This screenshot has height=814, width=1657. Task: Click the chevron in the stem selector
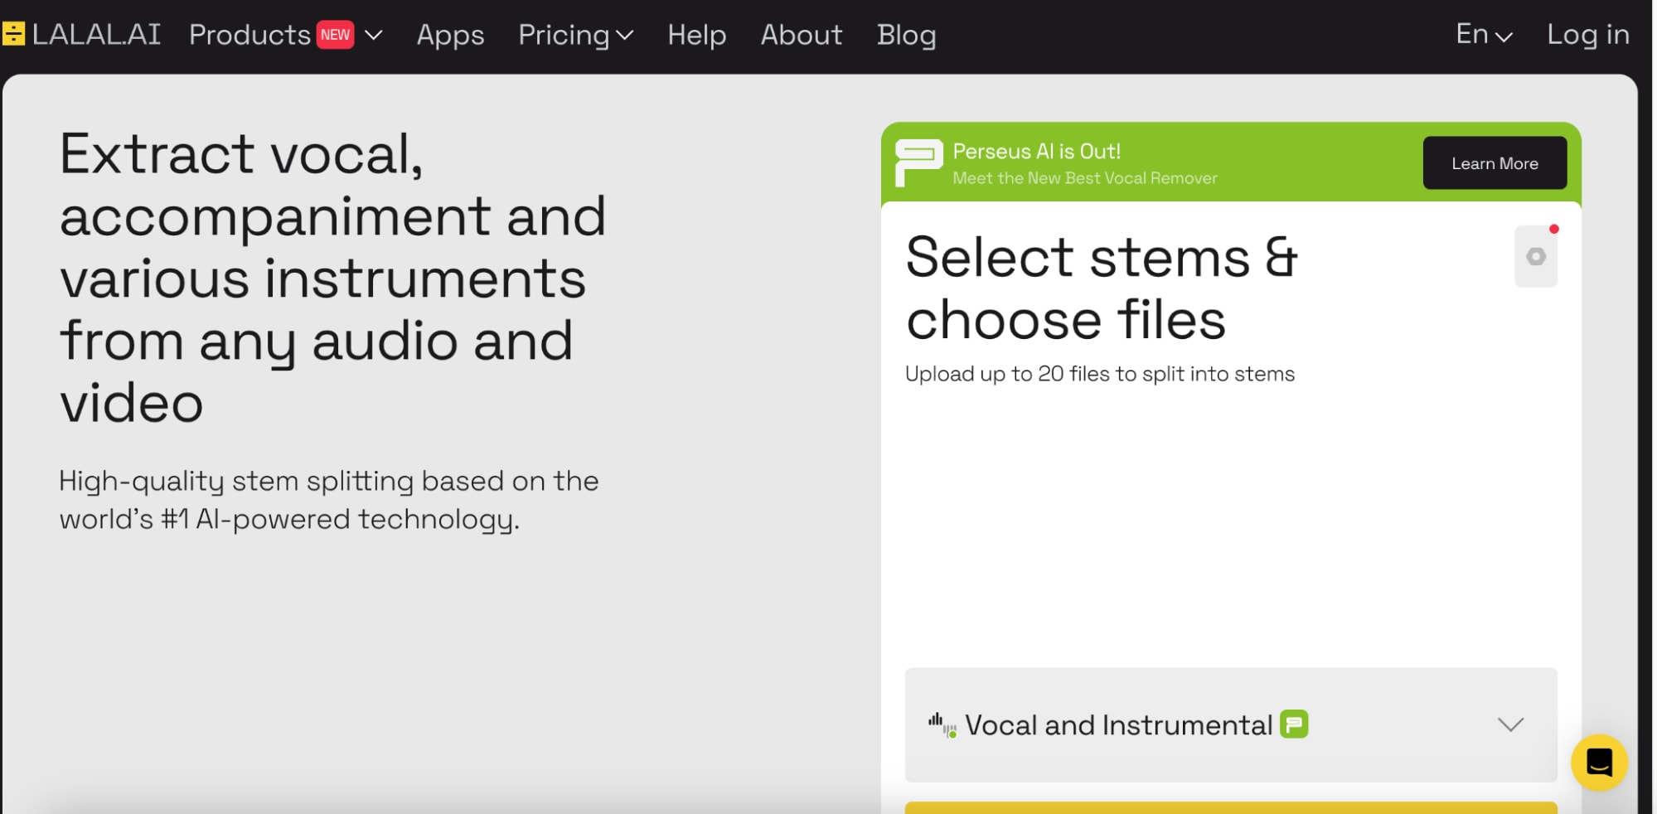pyautogui.click(x=1510, y=725)
